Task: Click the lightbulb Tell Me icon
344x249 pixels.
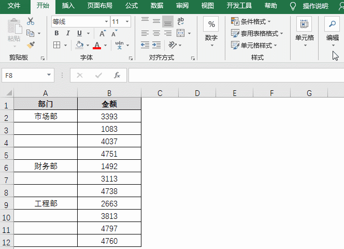Action: (293, 6)
